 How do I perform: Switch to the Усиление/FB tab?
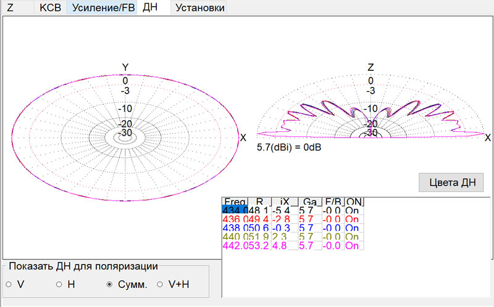[x=103, y=8]
